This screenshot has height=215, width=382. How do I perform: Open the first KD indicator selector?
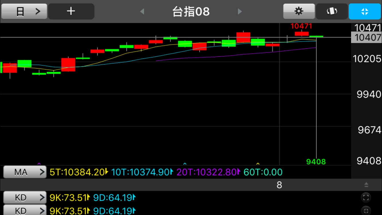[25, 197]
